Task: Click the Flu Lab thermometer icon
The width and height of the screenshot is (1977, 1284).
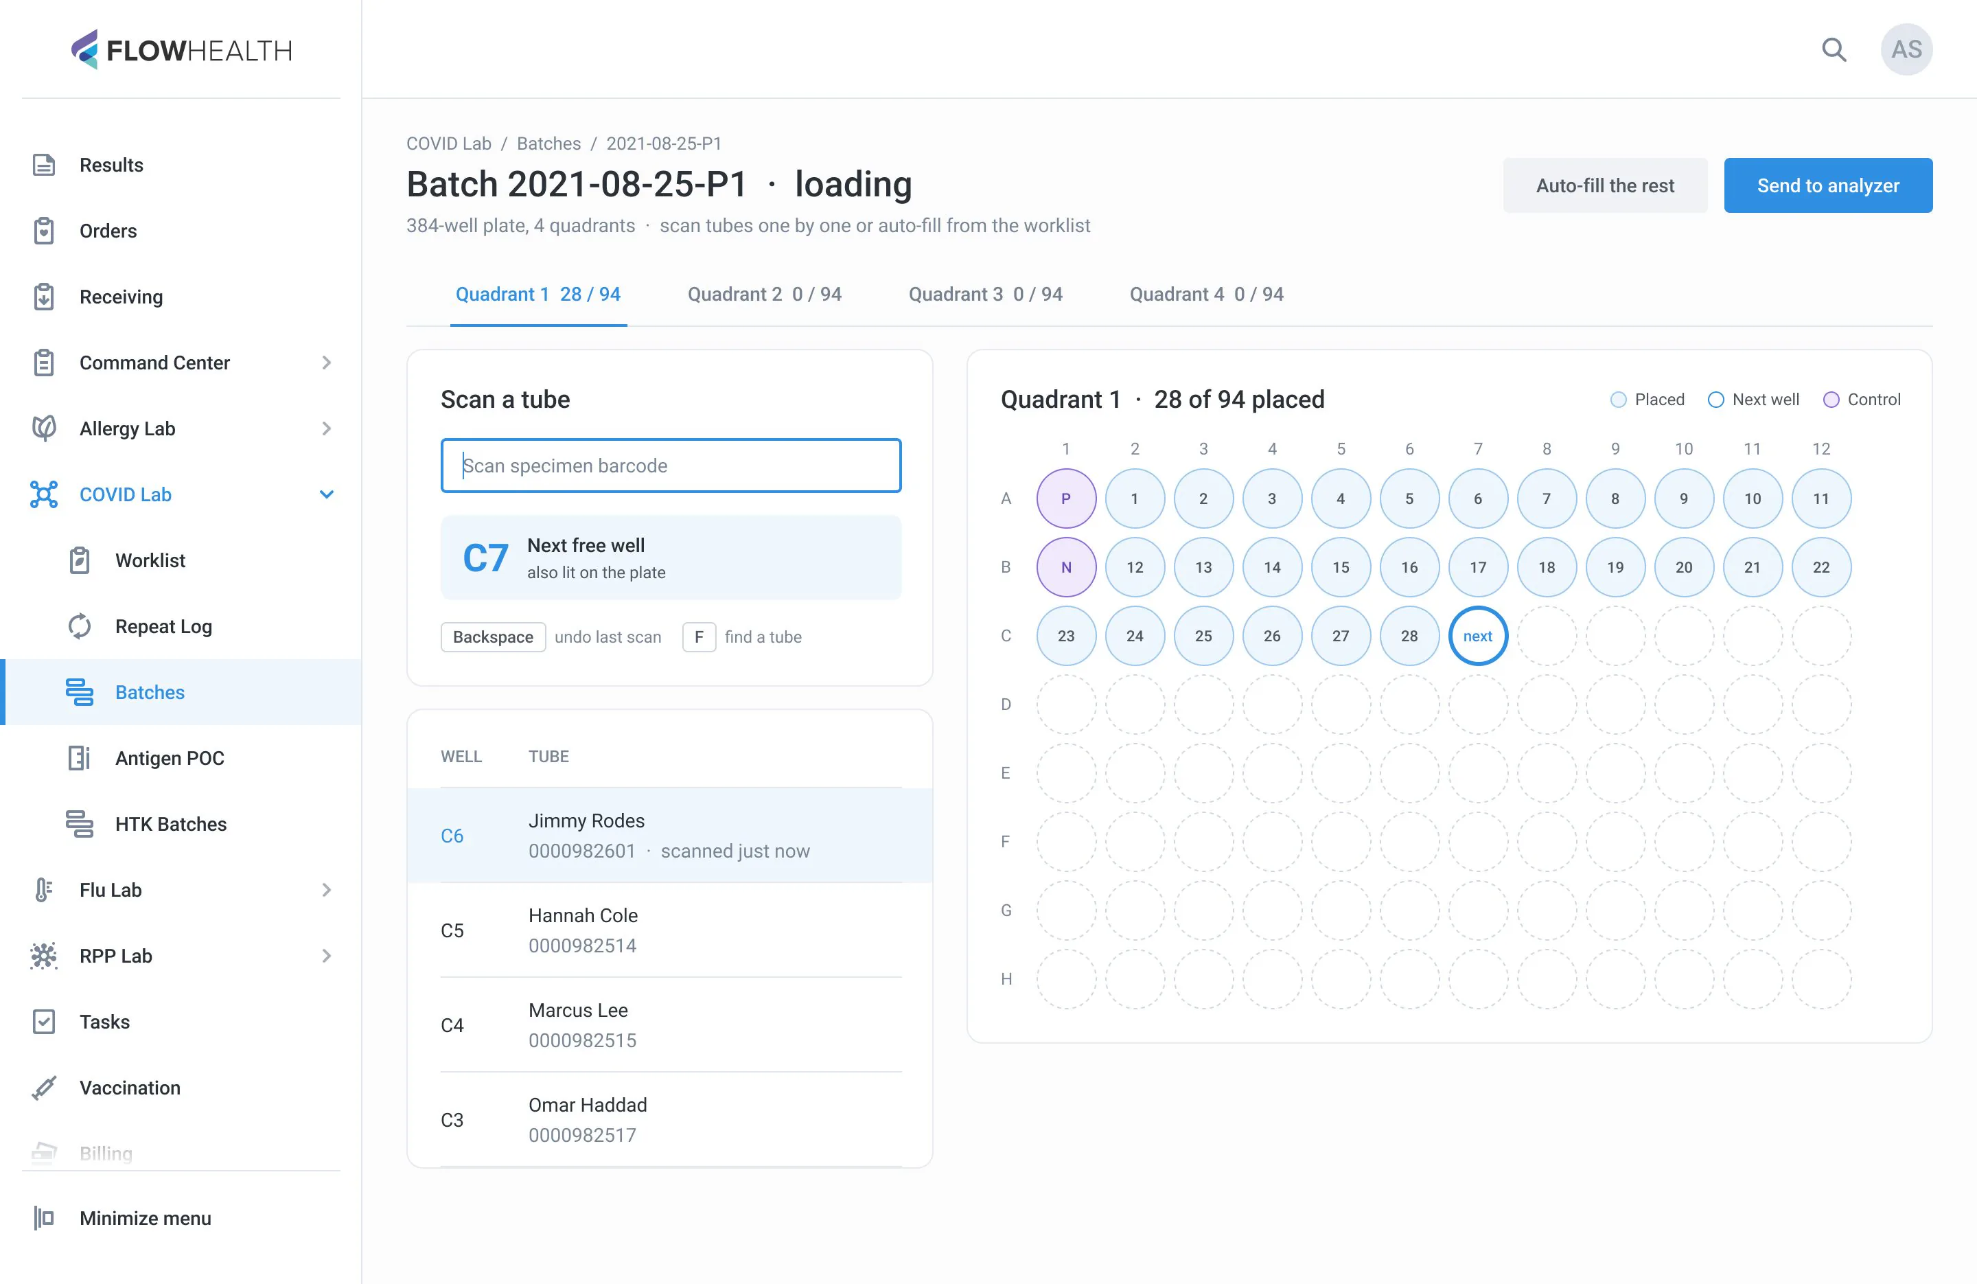Action: [44, 890]
